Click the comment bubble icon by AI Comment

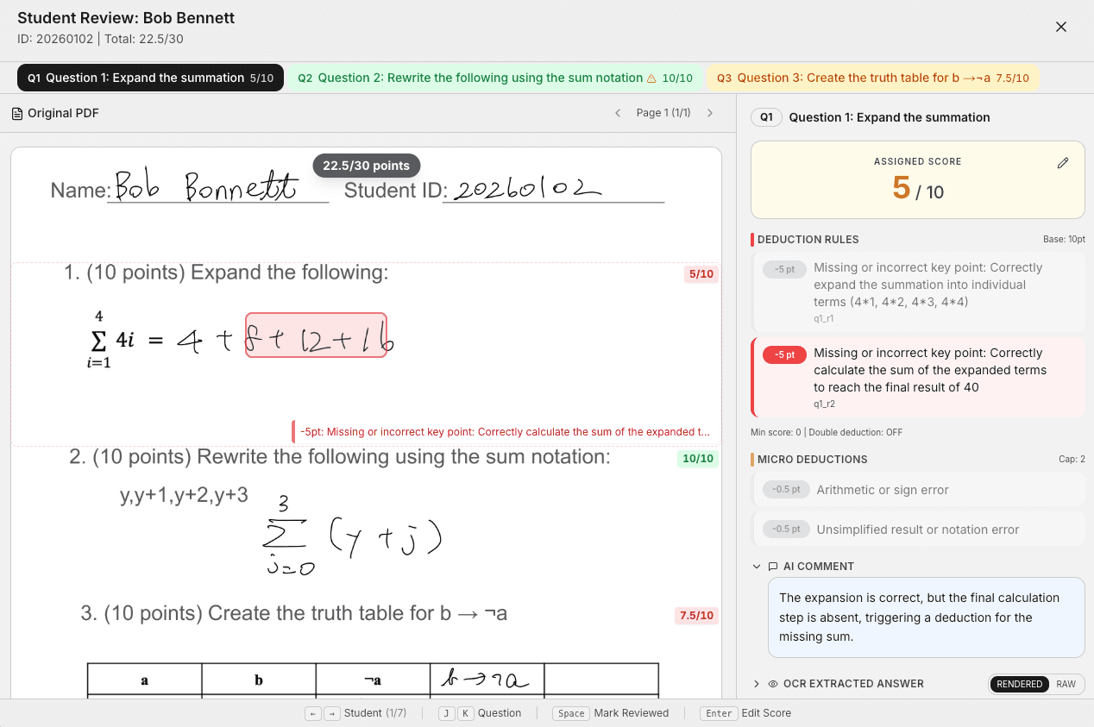pyautogui.click(x=773, y=567)
